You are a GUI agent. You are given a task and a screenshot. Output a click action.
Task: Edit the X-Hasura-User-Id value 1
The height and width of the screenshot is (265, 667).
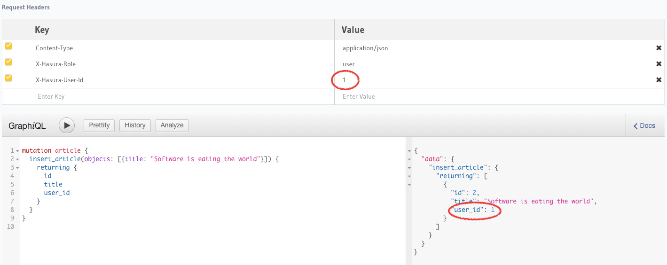tap(345, 80)
